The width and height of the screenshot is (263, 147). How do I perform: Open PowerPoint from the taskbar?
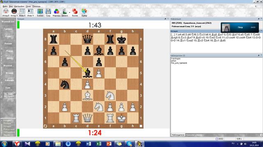click(x=109, y=144)
